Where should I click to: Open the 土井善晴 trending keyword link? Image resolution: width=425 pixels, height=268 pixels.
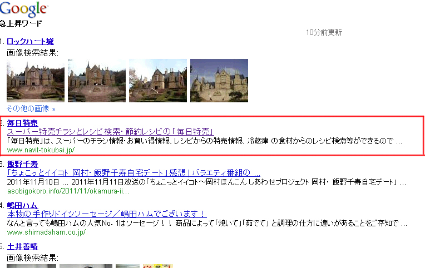22,246
